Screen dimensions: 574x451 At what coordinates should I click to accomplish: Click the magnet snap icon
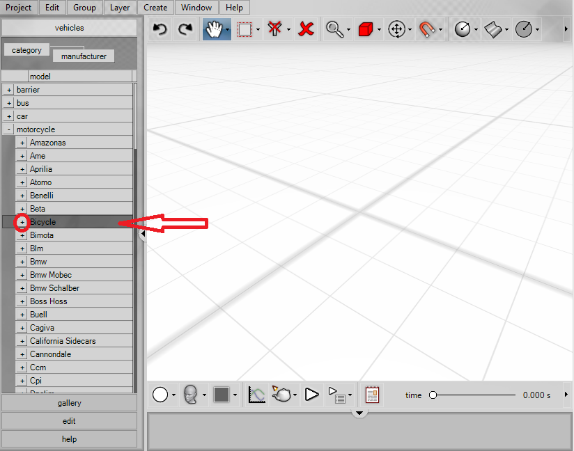(427, 29)
